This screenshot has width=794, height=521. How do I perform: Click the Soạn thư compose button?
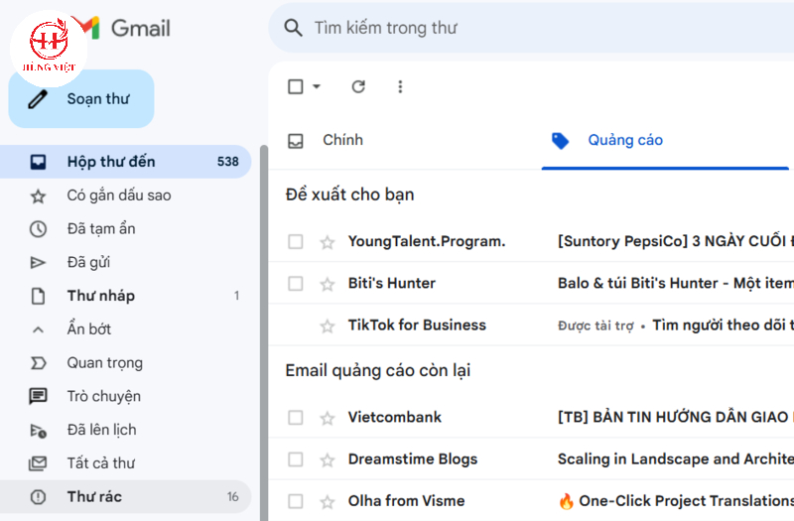coord(81,98)
